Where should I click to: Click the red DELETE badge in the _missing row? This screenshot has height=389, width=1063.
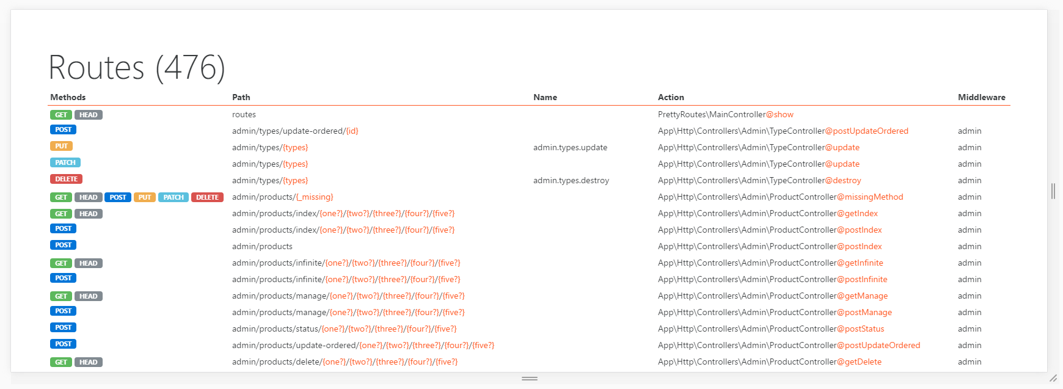coord(207,197)
